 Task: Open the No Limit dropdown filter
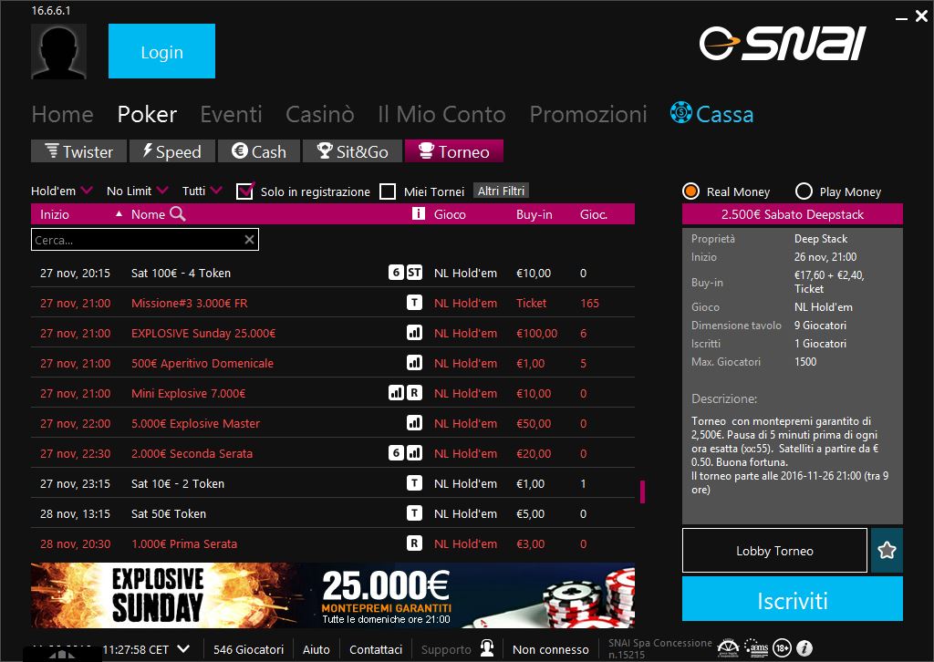pyautogui.click(x=137, y=191)
